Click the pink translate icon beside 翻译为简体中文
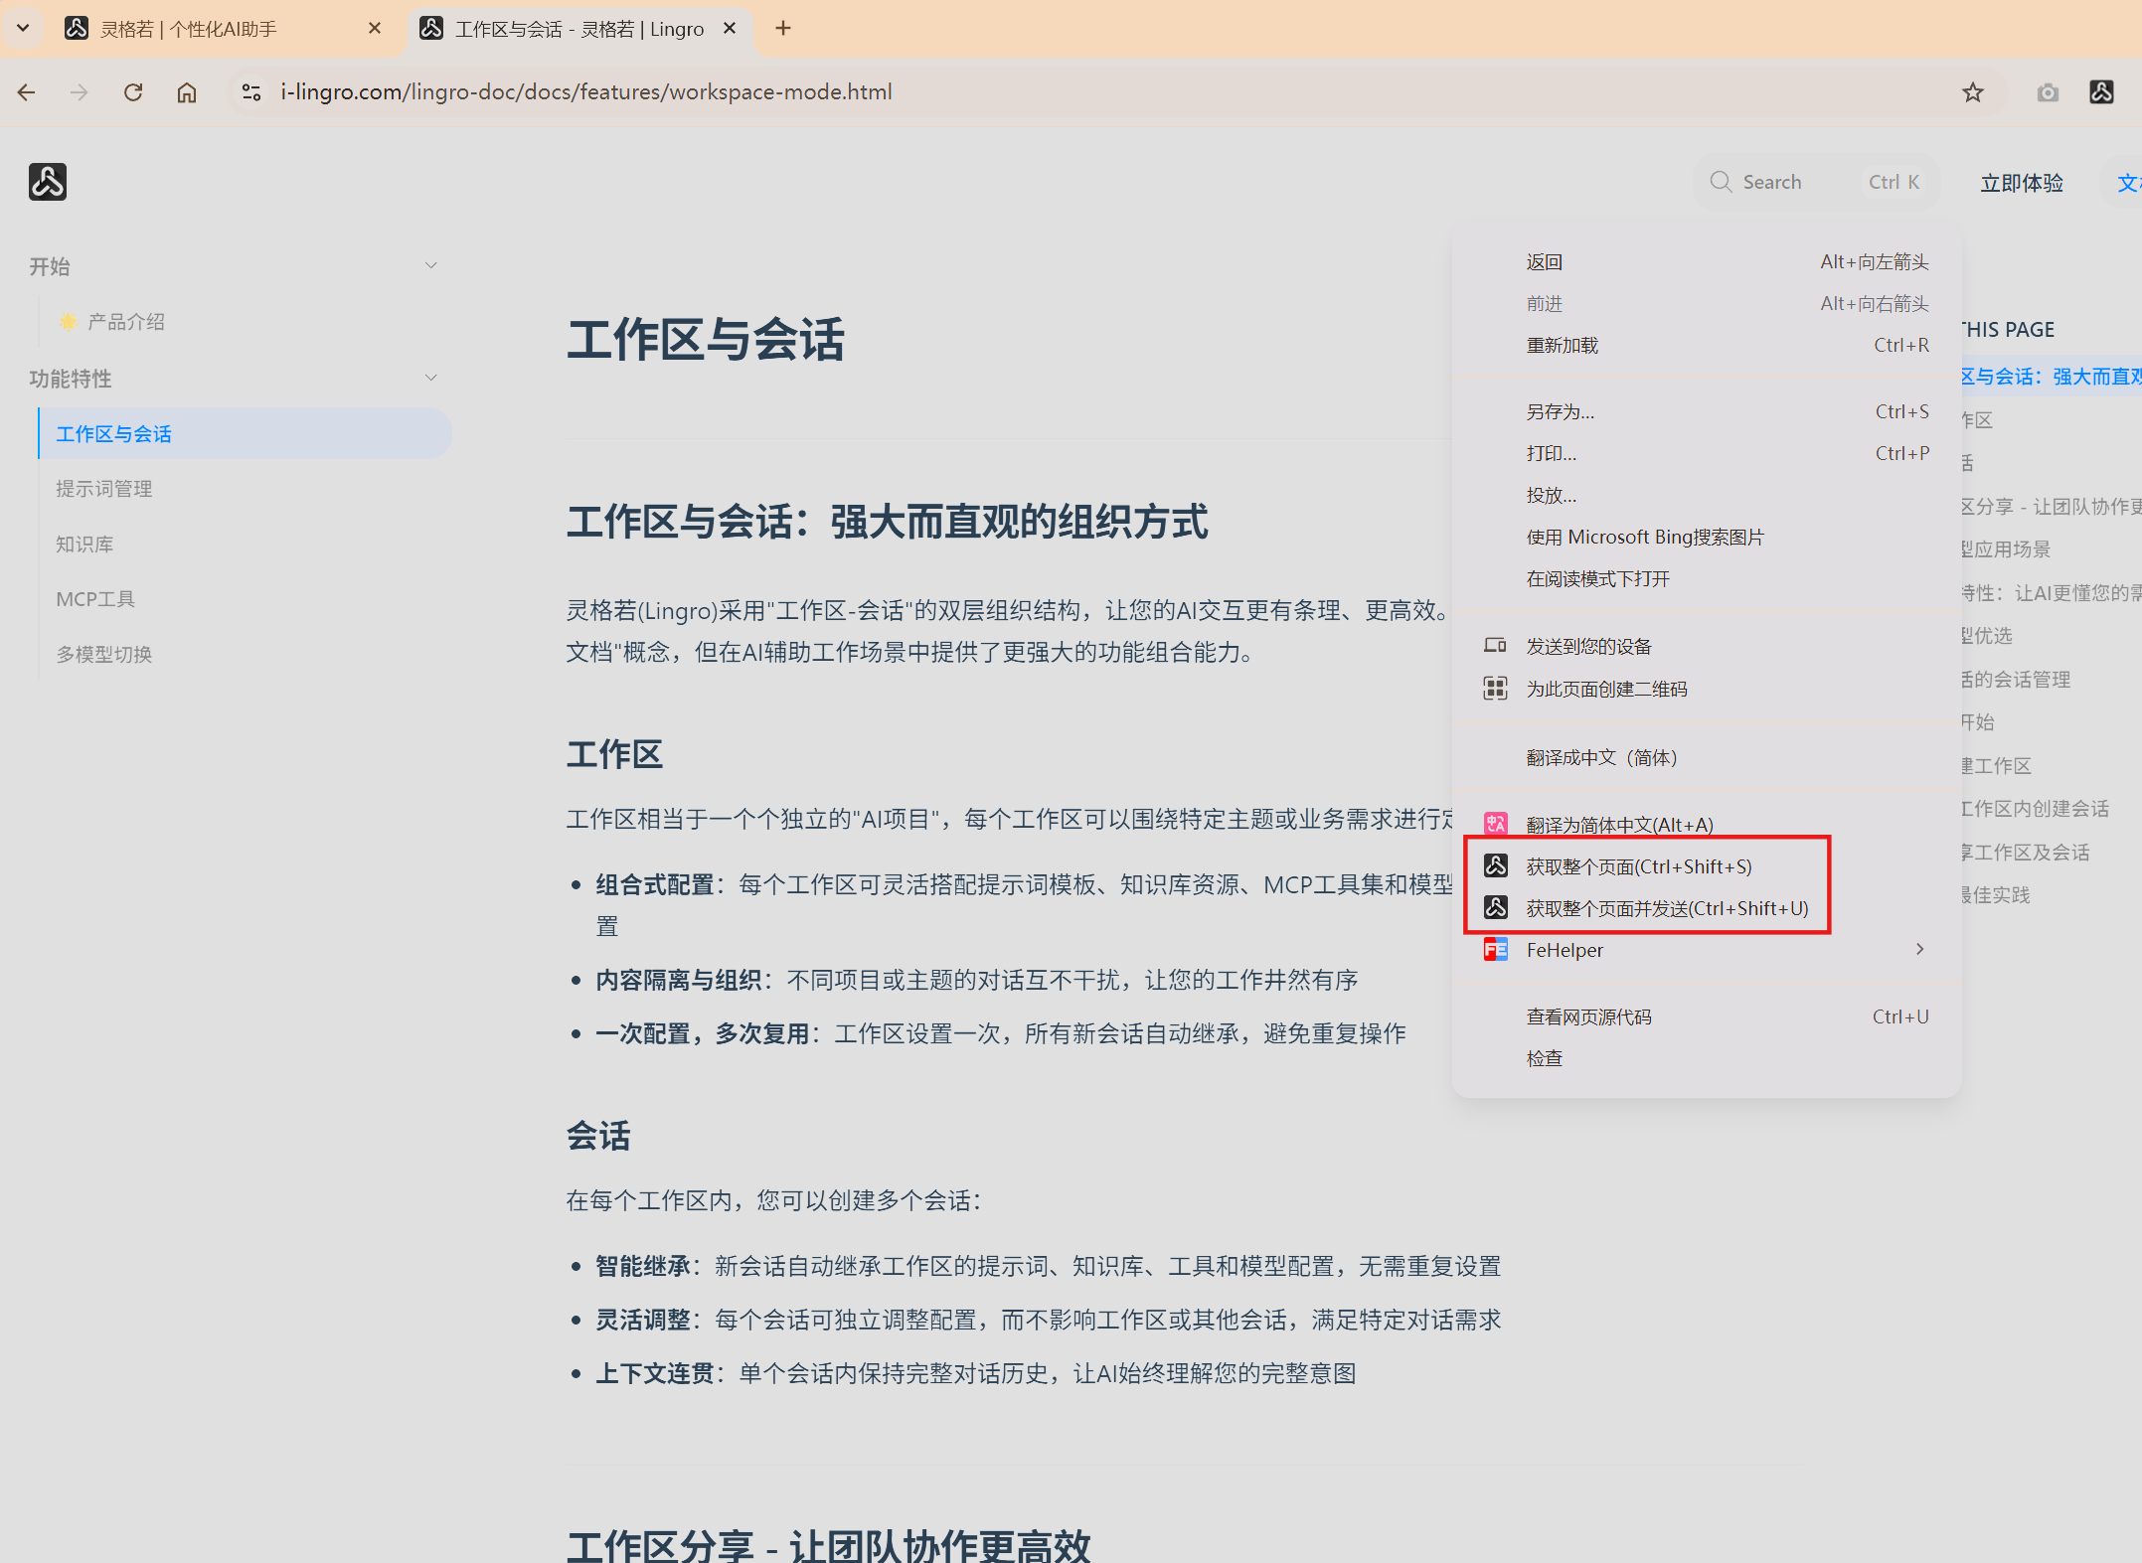 coord(1496,823)
